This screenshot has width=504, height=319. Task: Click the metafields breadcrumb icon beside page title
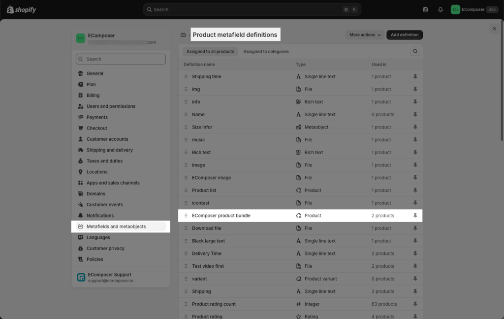click(183, 35)
